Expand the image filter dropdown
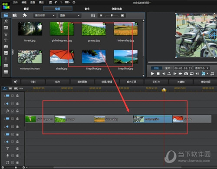Viewport: 217px width, 169px height. 70,15
